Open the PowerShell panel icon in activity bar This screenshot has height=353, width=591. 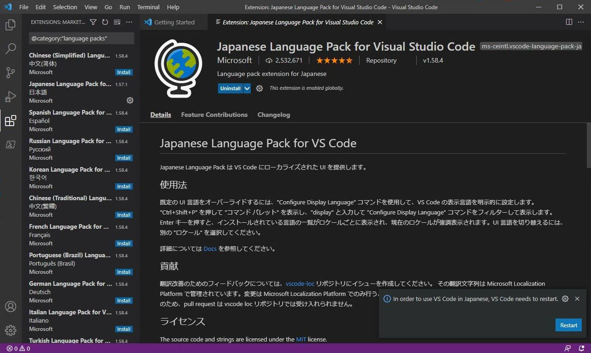(10, 145)
